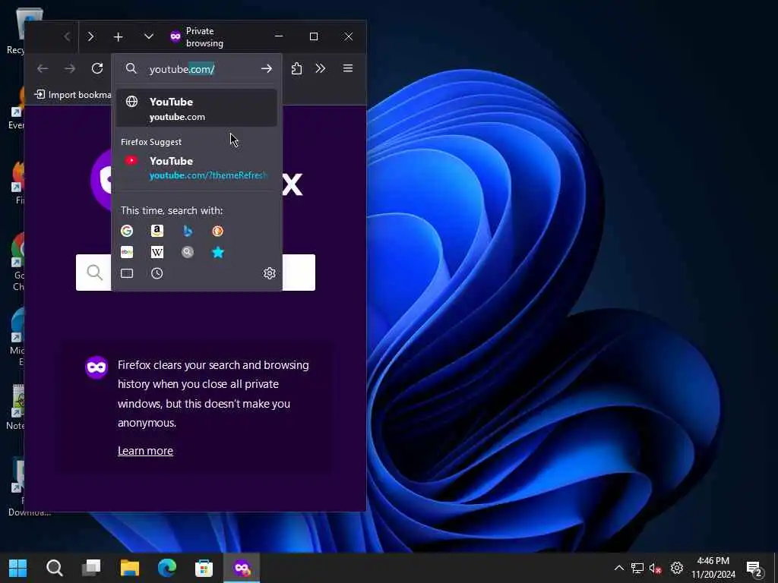This screenshot has width=778, height=583.
Task: Click into the address bar text youtube.com/
Action: coord(182,69)
